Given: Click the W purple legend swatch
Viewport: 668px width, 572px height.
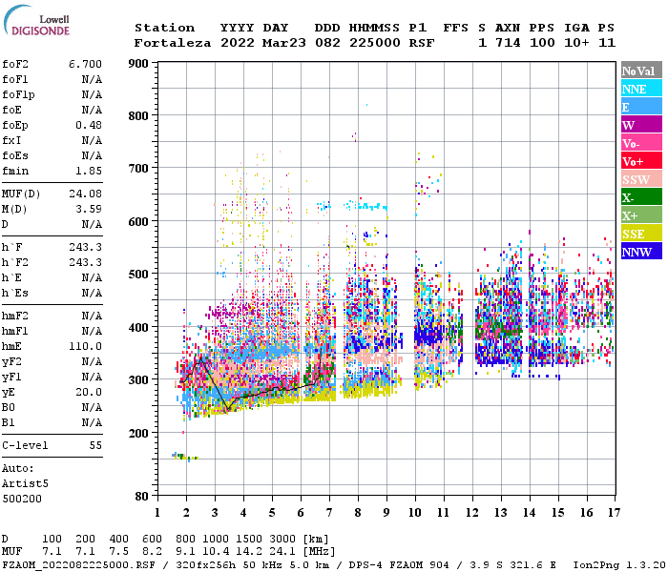Looking at the screenshot, I should coord(641,125).
